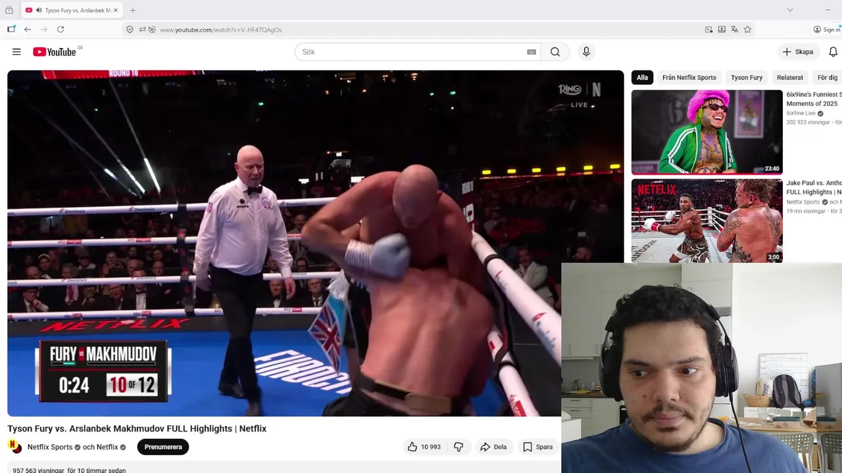This screenshot has height=473, width=842.
Task: Click the search magnifier button
Action: click(555, 52)
